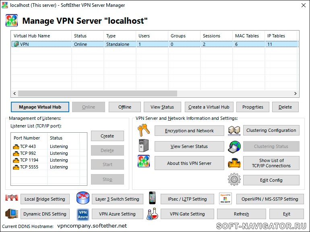Image resolution: width=310 pixels, height=232 pixels.
Task: Open Layer 3 Switch Setting
Action: click(x=118, y=199)
